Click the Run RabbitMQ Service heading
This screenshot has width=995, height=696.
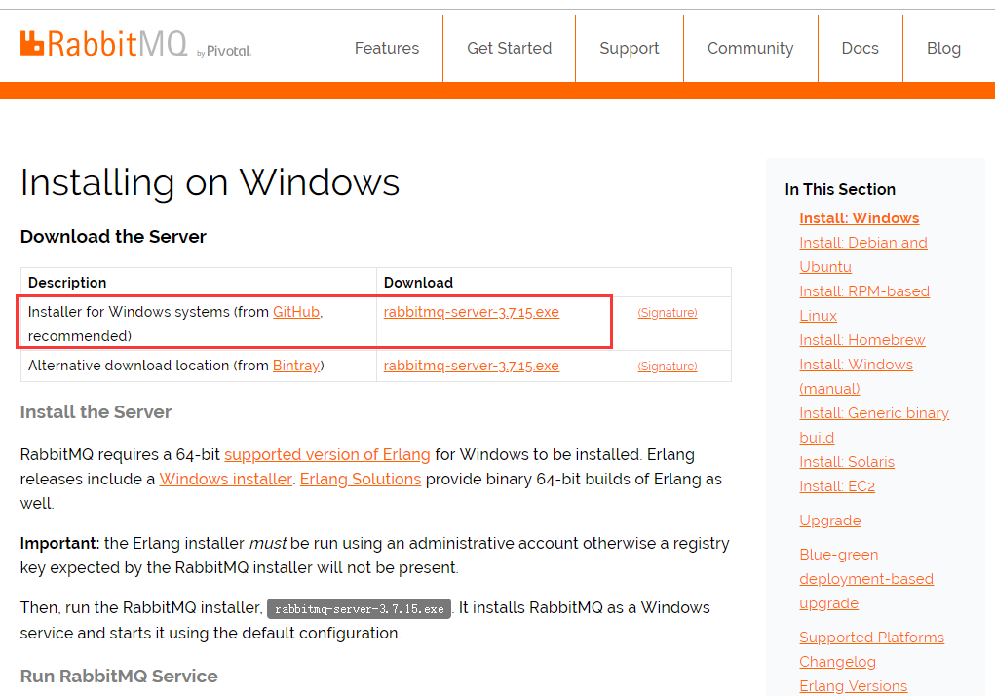point(119,677)
